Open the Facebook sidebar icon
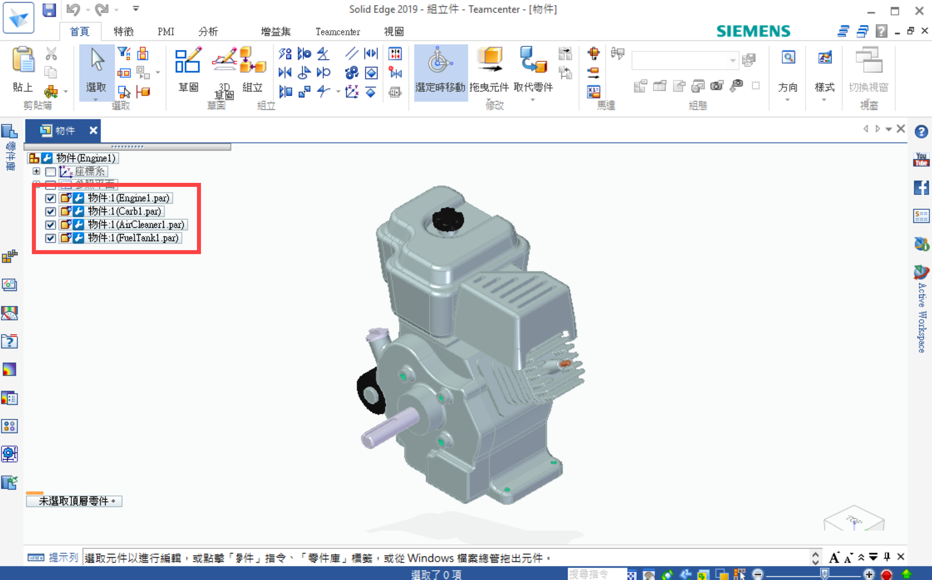 [x=921, y=188]
